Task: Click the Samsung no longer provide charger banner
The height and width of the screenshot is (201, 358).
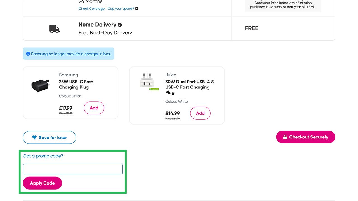Action: click(70, 54)
